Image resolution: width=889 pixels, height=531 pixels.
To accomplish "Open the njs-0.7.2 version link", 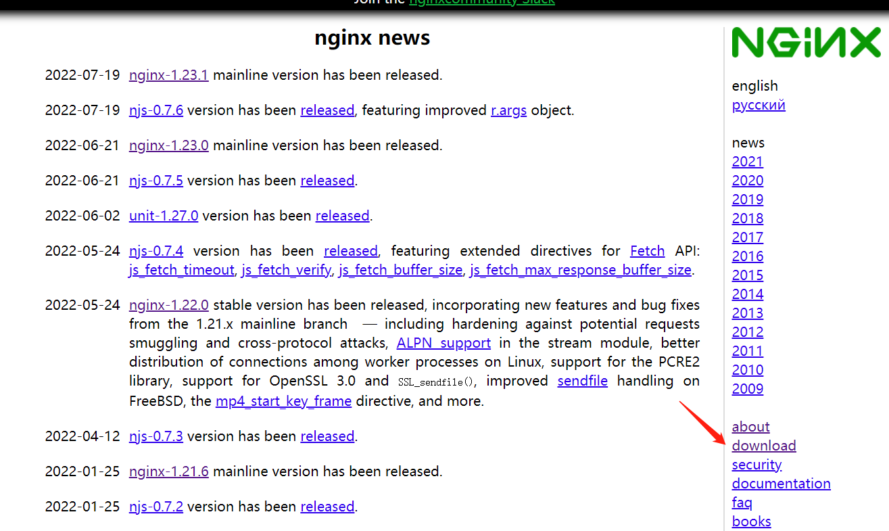I will 156,507.
